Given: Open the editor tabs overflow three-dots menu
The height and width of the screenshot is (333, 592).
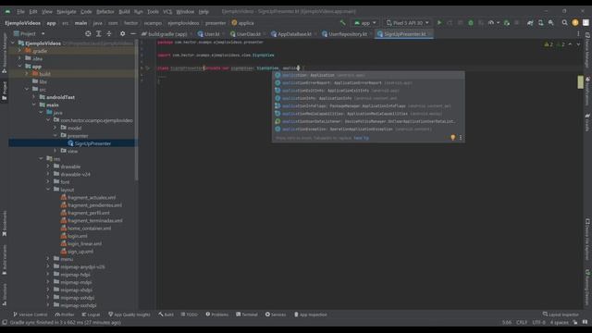Looking at the screenshot, I should [578, 33].
